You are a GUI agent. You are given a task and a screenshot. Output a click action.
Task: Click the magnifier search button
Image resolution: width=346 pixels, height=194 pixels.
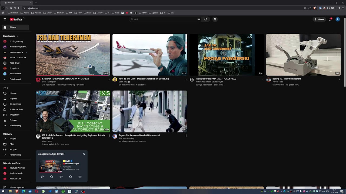click(x=206, y=19)
